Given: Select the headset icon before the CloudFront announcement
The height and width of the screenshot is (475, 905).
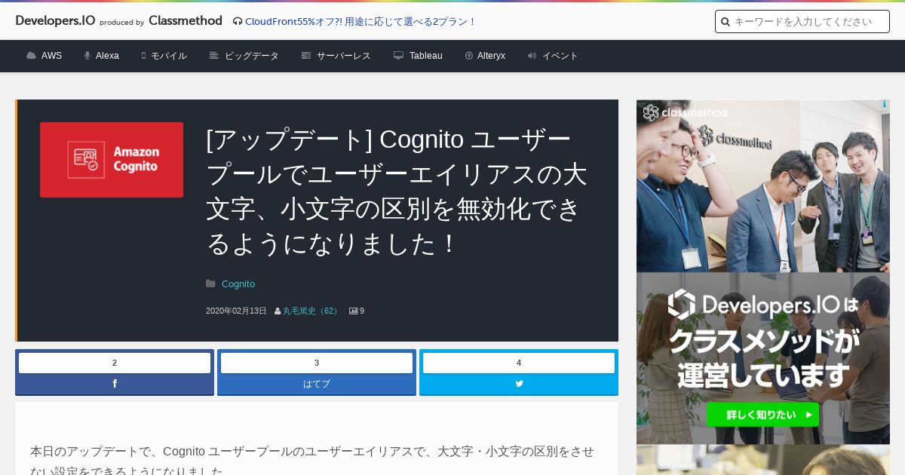Looking at the screenshot, I should coord(238,22).
